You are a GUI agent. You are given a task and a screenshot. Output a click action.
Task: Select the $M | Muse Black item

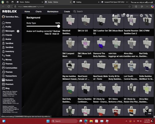click(x=116, y=21)
